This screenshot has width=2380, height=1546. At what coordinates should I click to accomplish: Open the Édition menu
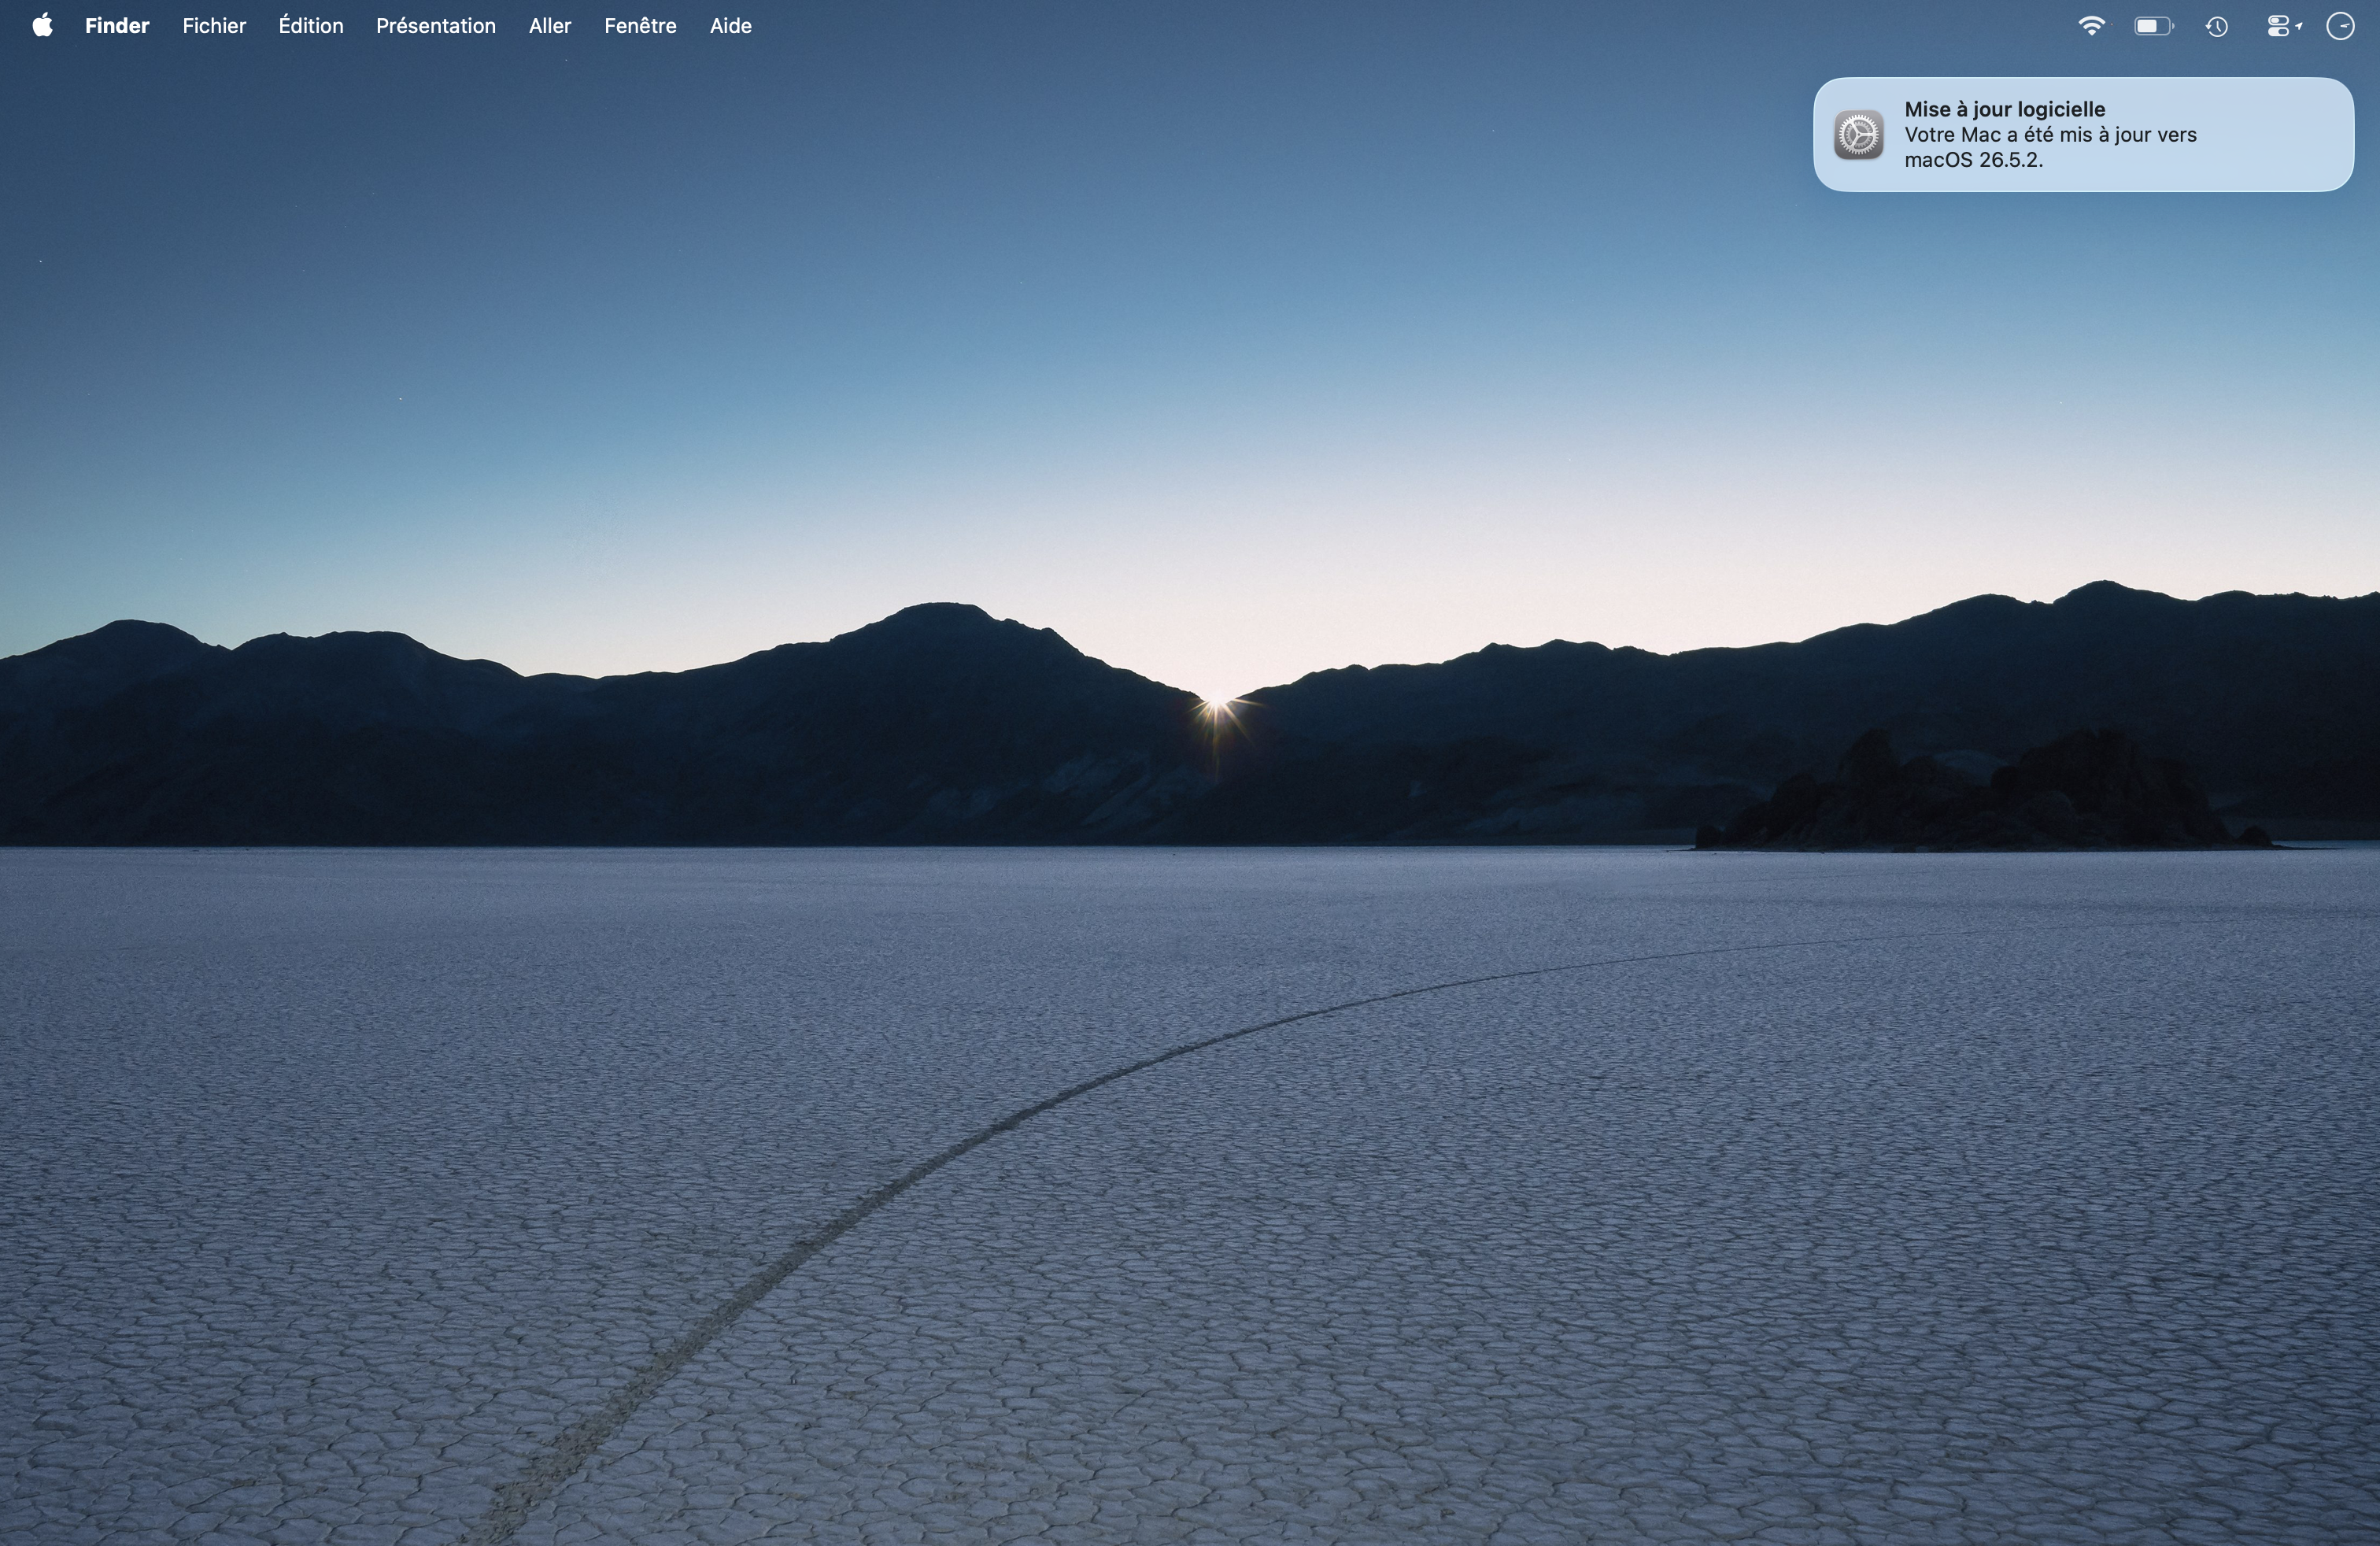click(311, 26)
